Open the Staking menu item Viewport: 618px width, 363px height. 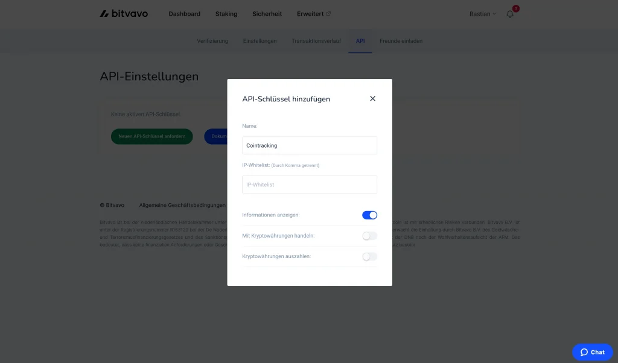[x=226, y=14]
